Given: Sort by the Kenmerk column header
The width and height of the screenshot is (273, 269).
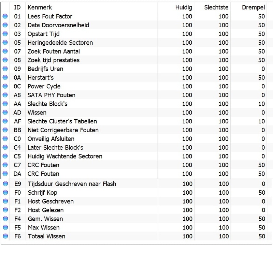Looking at the screenshot, I should tap(40, 7).
